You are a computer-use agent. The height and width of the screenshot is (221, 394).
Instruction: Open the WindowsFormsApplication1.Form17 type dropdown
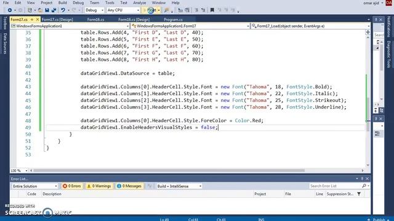tap(190, 26)
